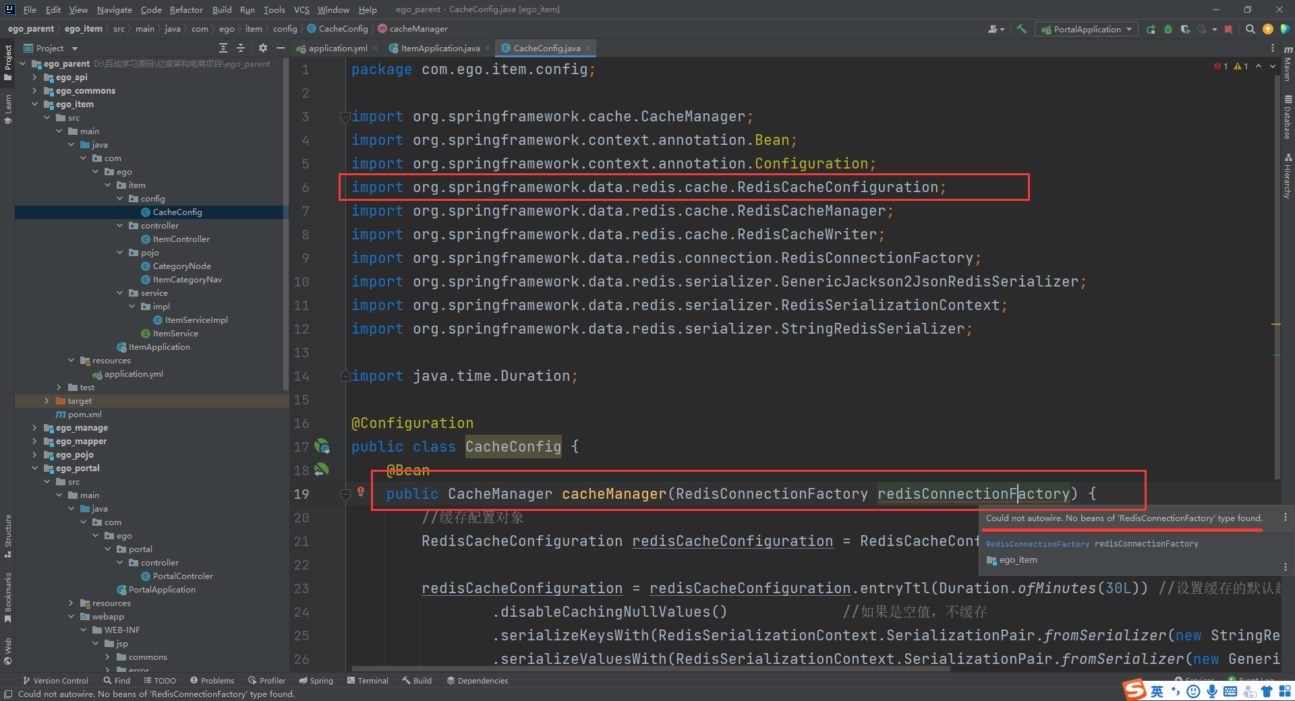
Task: Expand the ego_manage module node
Action: [34, 427]
